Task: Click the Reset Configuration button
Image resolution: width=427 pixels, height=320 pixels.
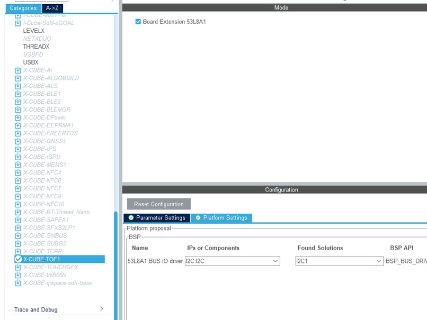Action: click(x=159, y=204)
